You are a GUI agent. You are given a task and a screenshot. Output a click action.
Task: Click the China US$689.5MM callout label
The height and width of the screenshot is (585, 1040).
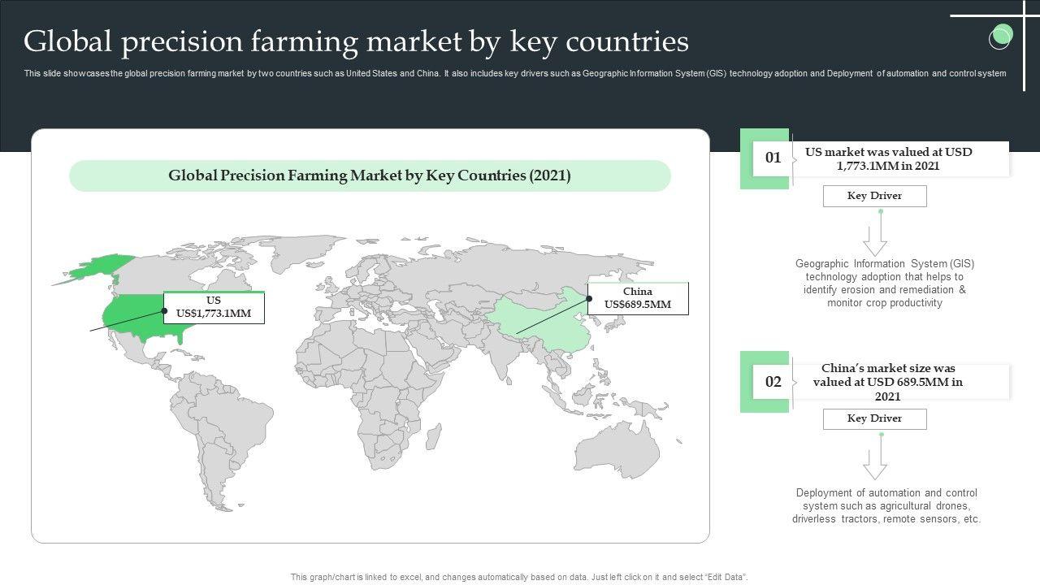click(x=638, y=298)
